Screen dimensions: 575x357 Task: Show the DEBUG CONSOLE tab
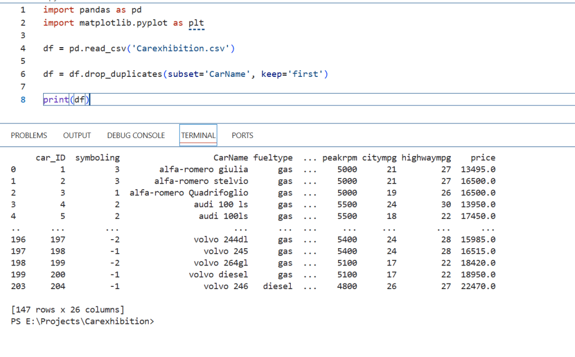click(x=136, y=135)
